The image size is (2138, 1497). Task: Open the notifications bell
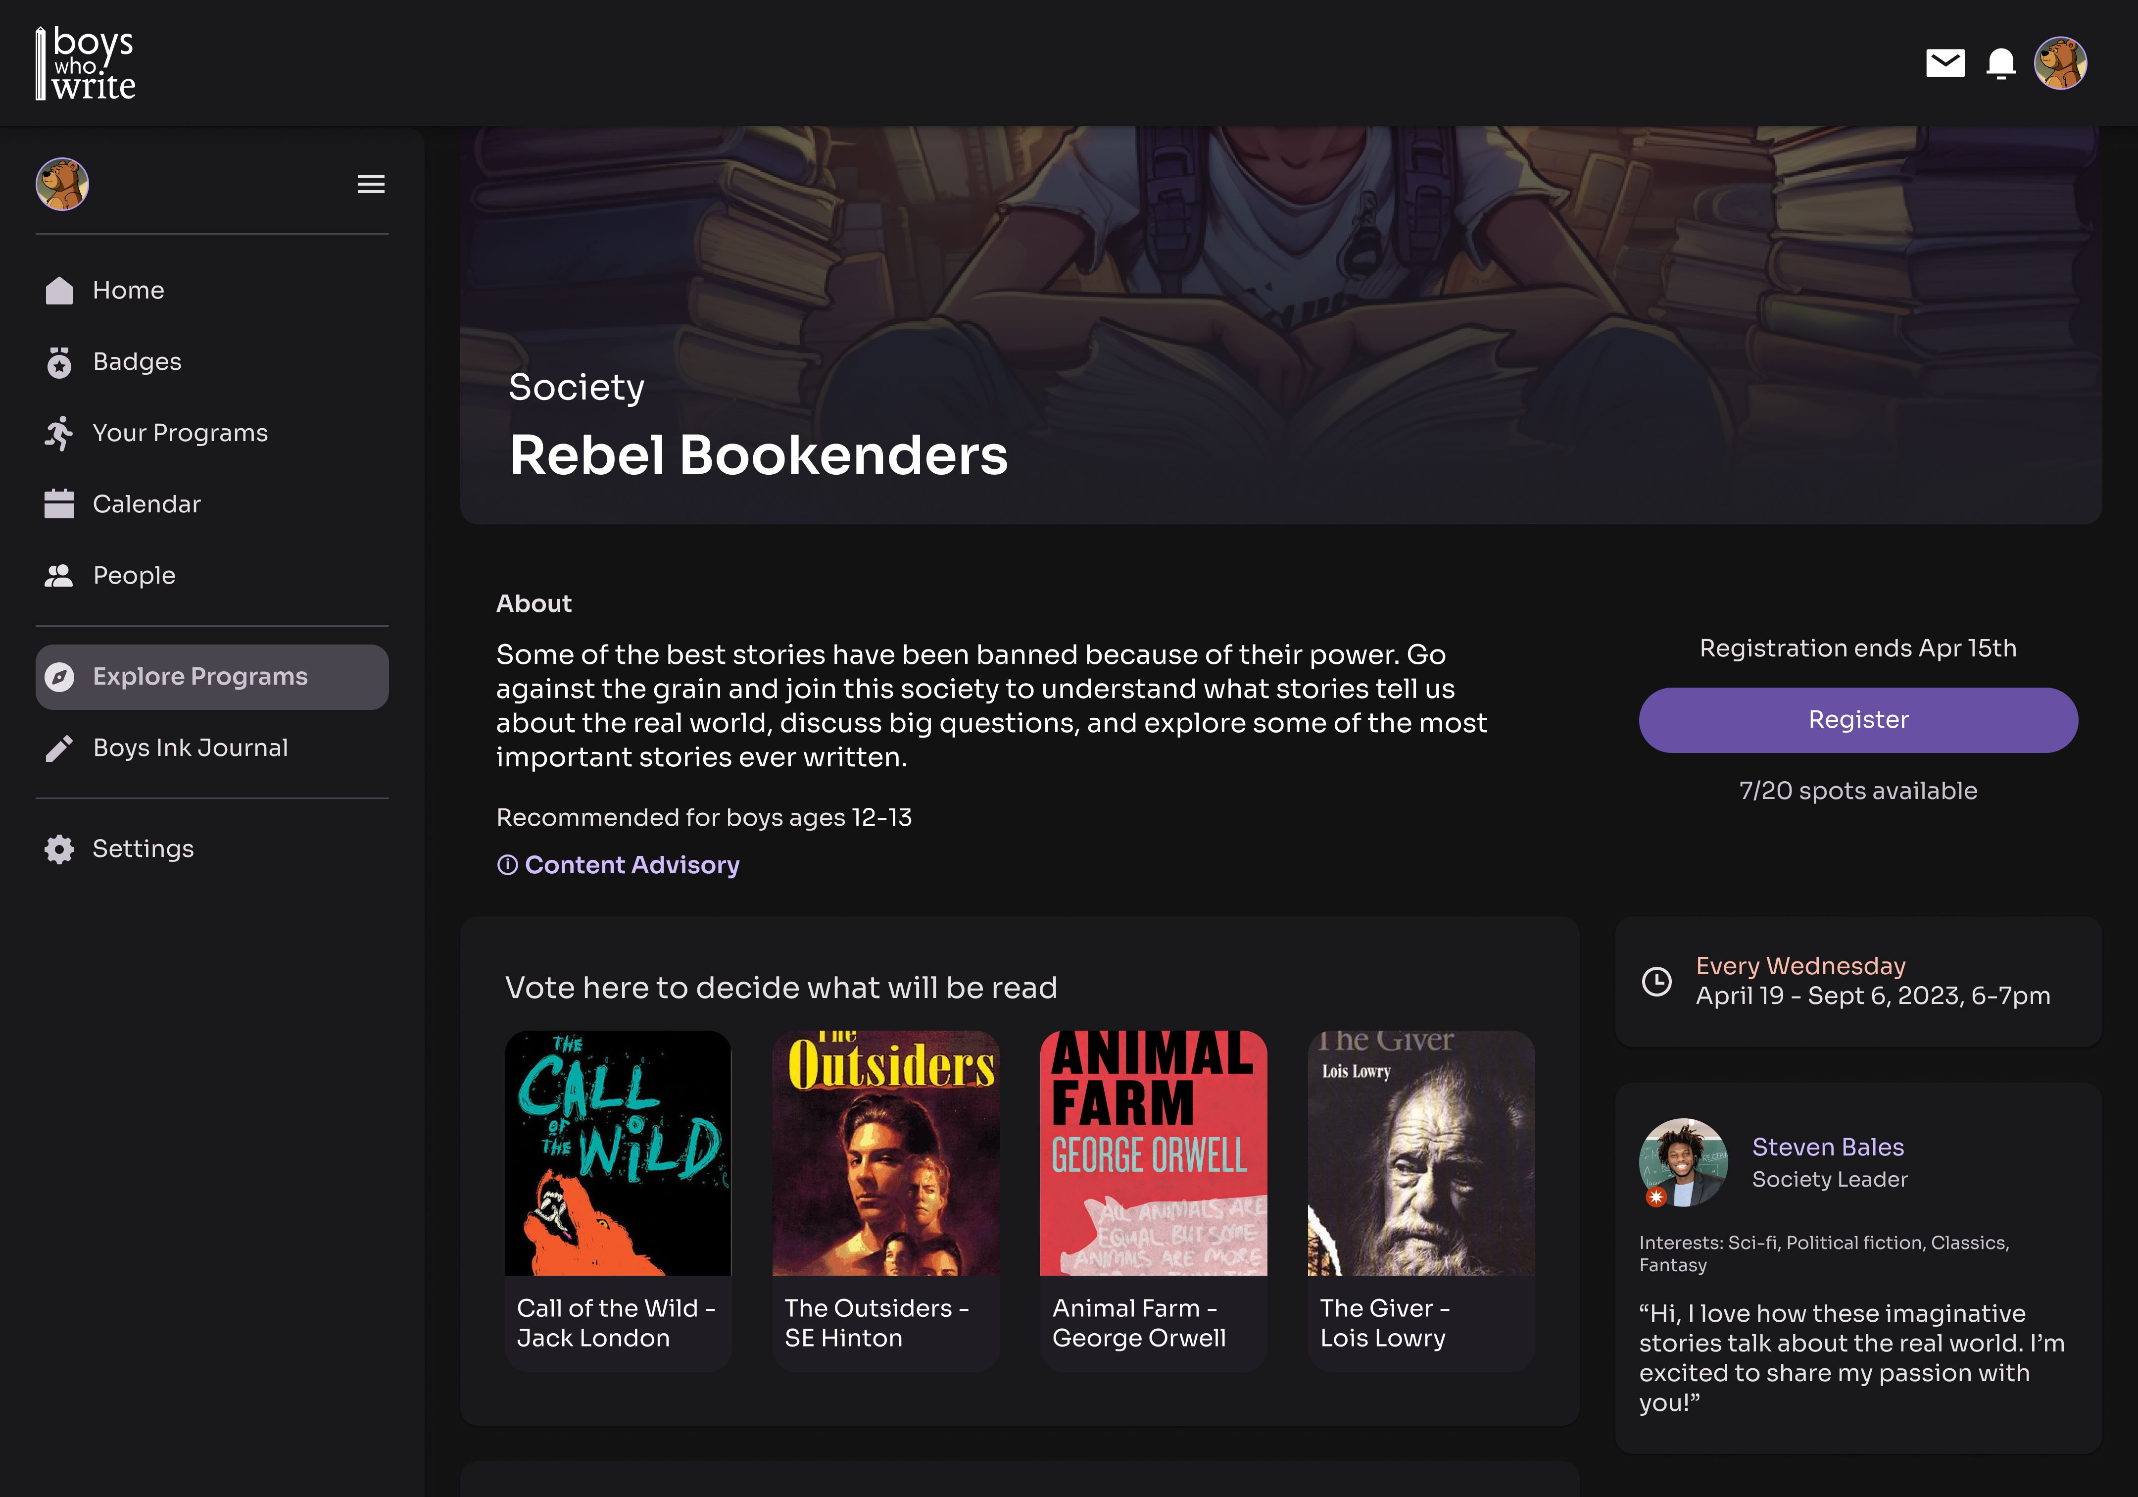pos(2000,63)
